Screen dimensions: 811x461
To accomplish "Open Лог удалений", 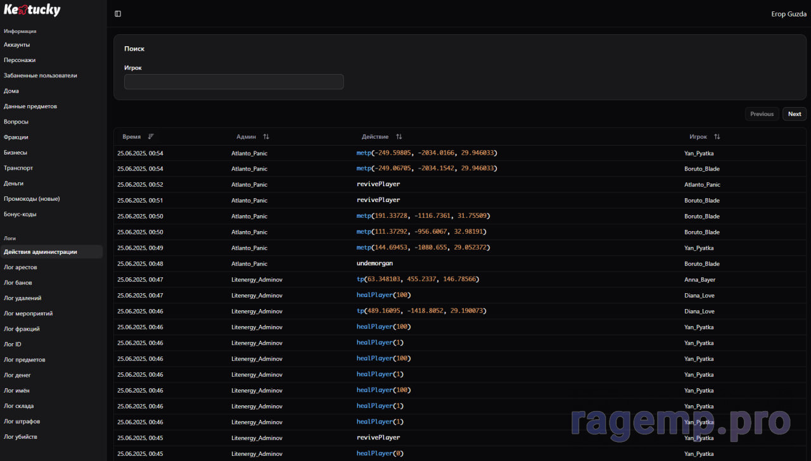I will (23, 298).
